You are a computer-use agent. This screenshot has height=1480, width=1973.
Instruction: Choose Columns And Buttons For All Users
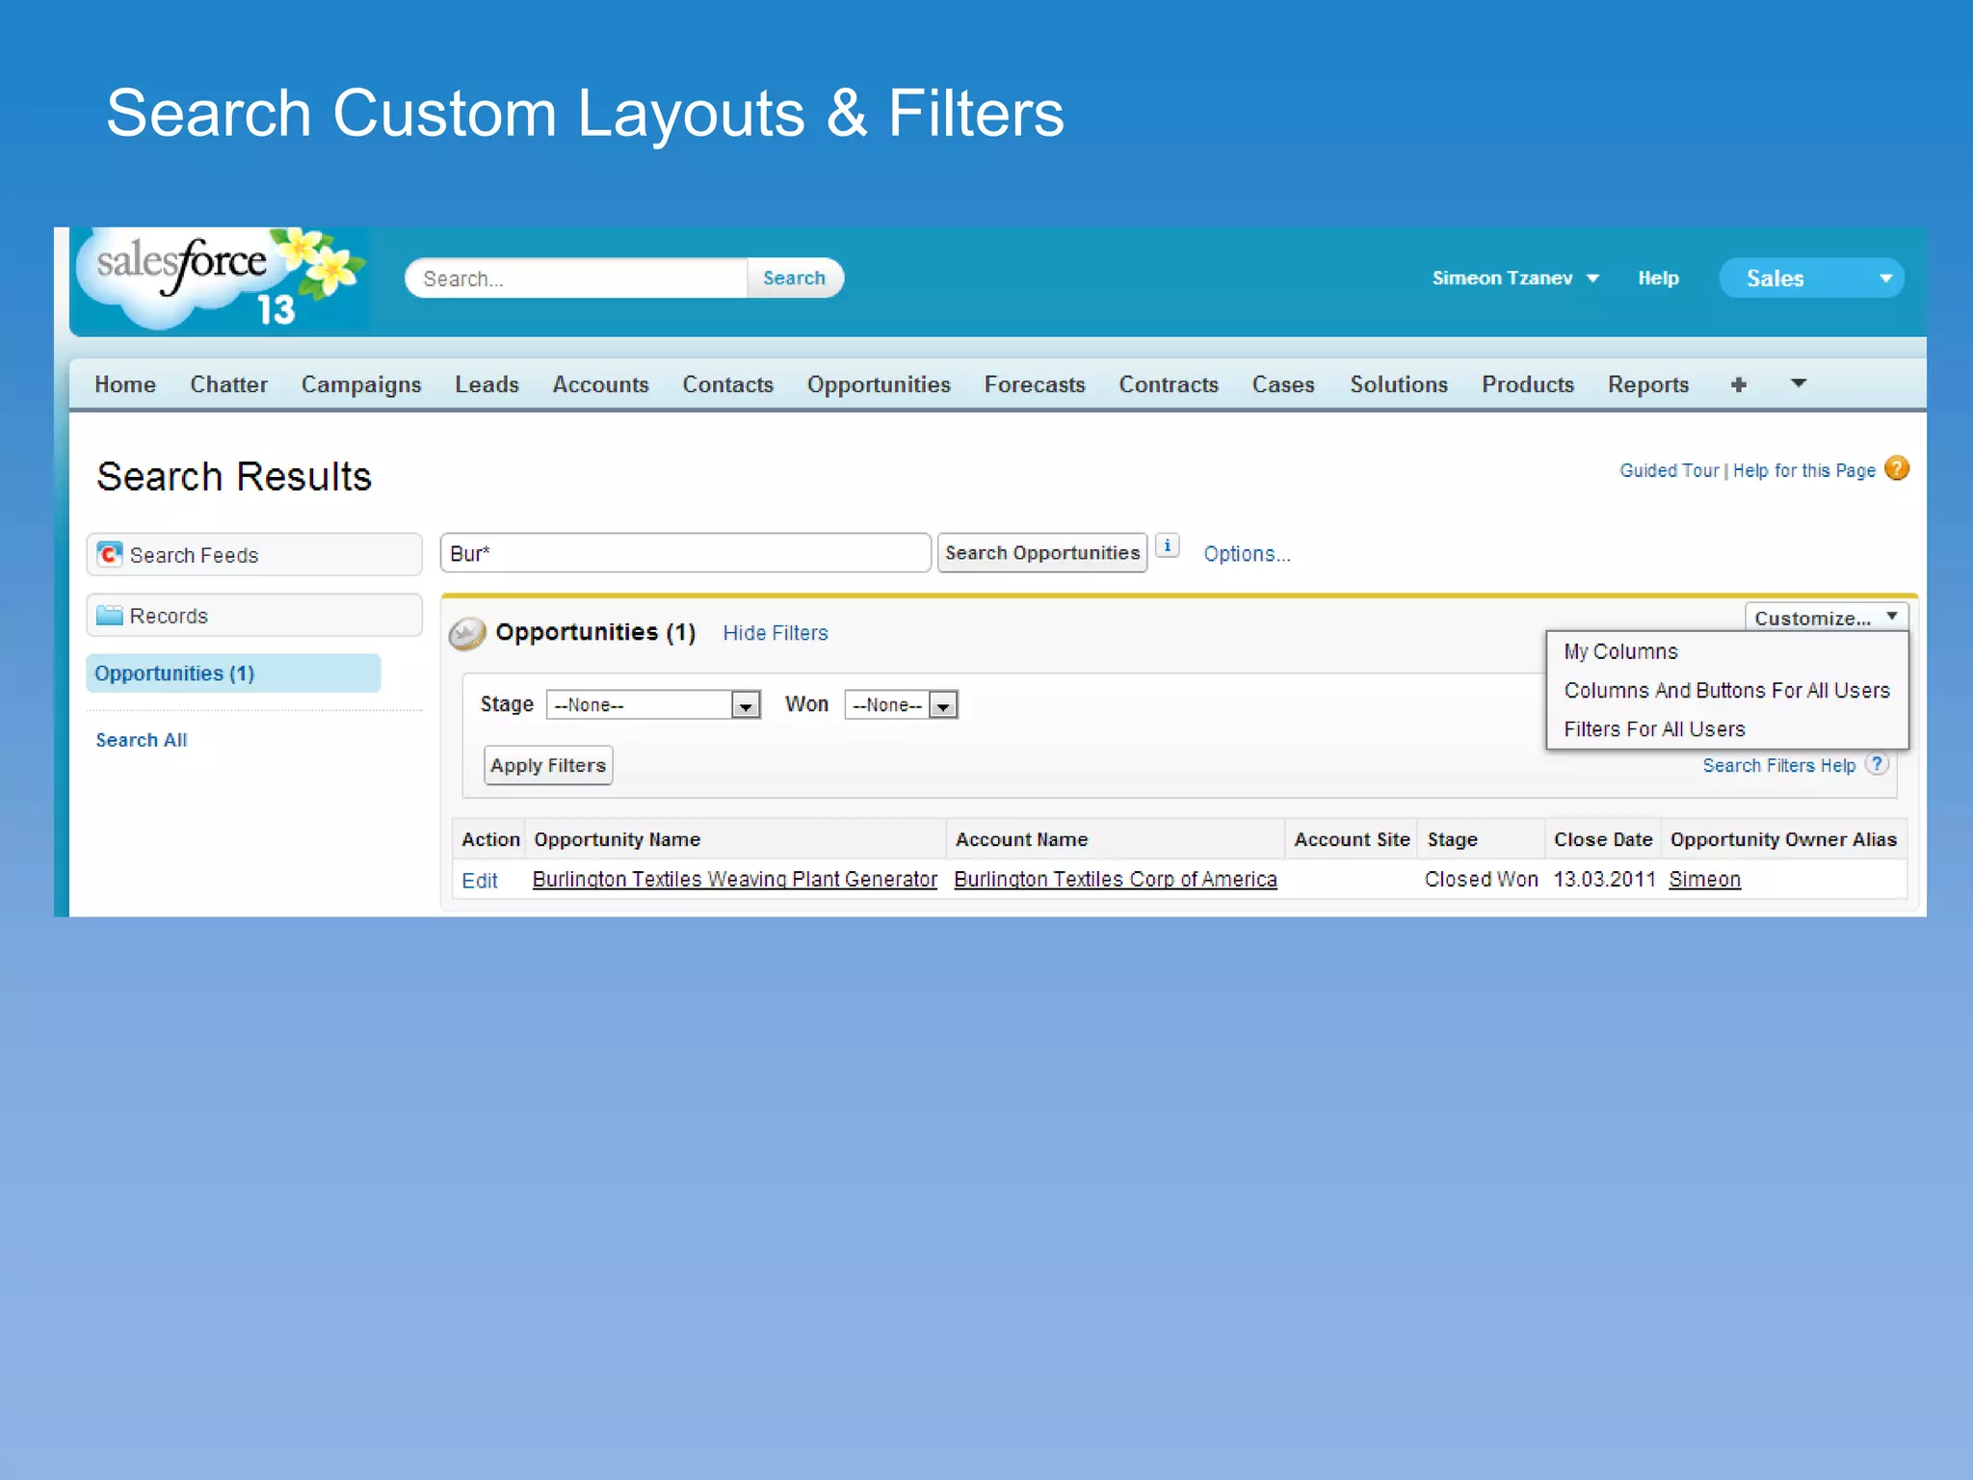(1726, 690)
